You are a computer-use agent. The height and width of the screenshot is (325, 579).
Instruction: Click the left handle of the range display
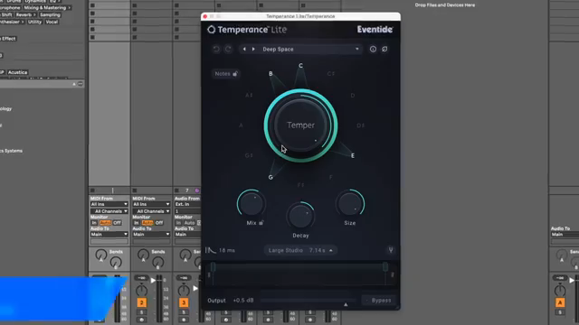point(213,267)
